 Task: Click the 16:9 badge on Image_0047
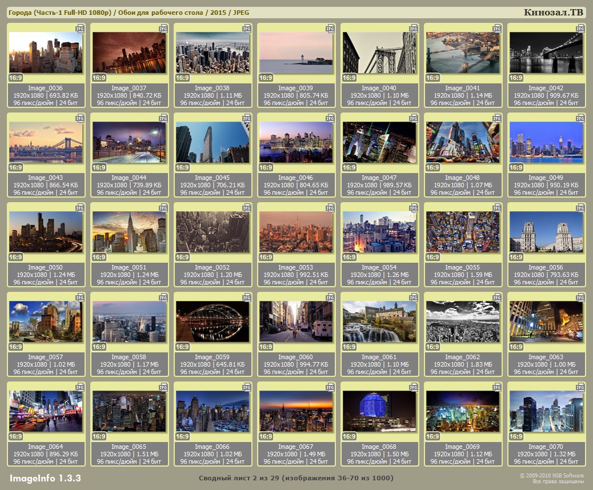(349, 167)
